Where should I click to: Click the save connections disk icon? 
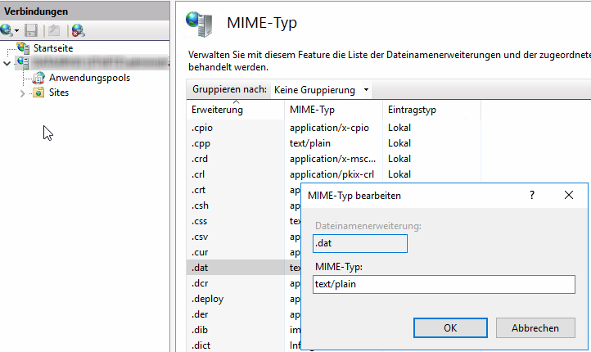click(31, 30)
